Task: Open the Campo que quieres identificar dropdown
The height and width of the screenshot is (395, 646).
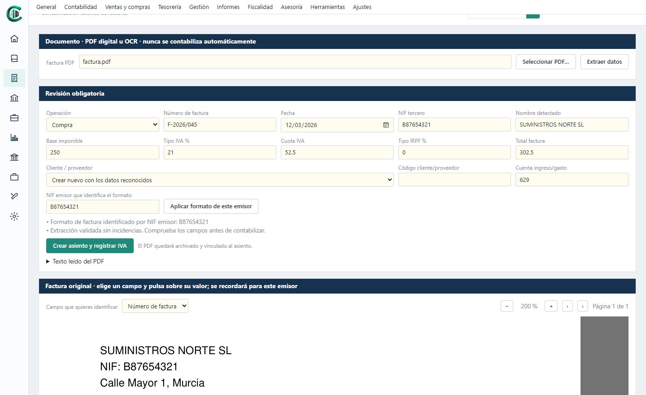Action: coord(155,306)
